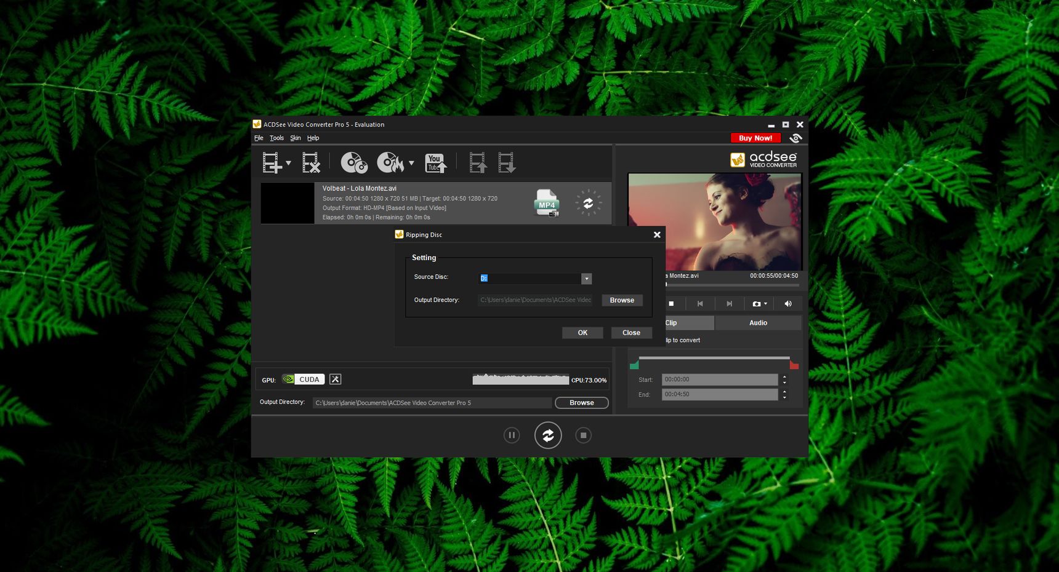The width and height of the screenshot is (1059, 572).
Task: Take a snapshot with camera icon
Action: (756, 304)
